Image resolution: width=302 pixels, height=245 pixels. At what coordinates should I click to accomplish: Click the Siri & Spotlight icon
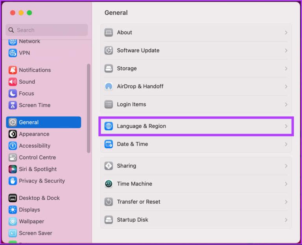pyautogui.click(x=13, y=169)
